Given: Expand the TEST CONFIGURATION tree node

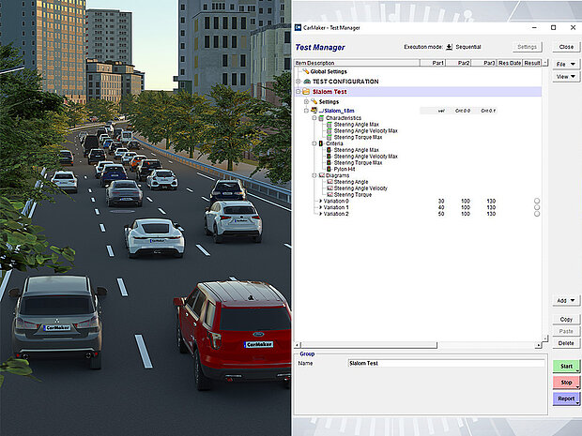Looking at the screenshot, I should tap(298, 82).
